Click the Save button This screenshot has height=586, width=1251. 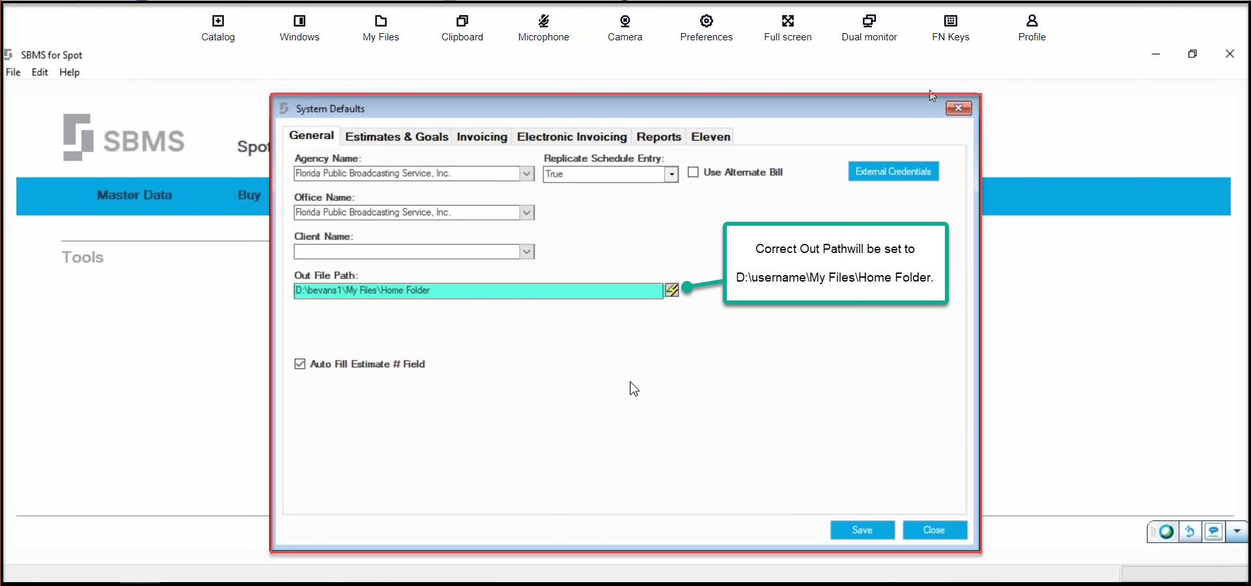pyautogui.click(x=862, y=530)
